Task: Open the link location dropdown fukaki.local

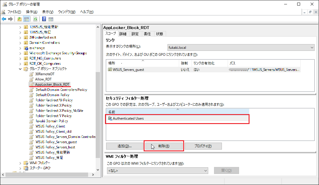Action: [240, 47]
